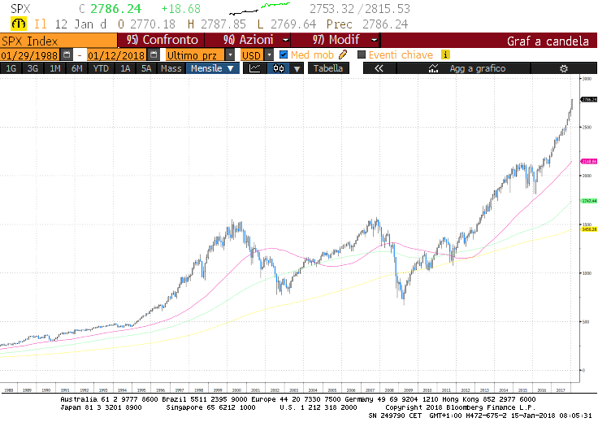Expand the chart type dropdown arrow
598x431 pixels.
[x=297, y=68]
